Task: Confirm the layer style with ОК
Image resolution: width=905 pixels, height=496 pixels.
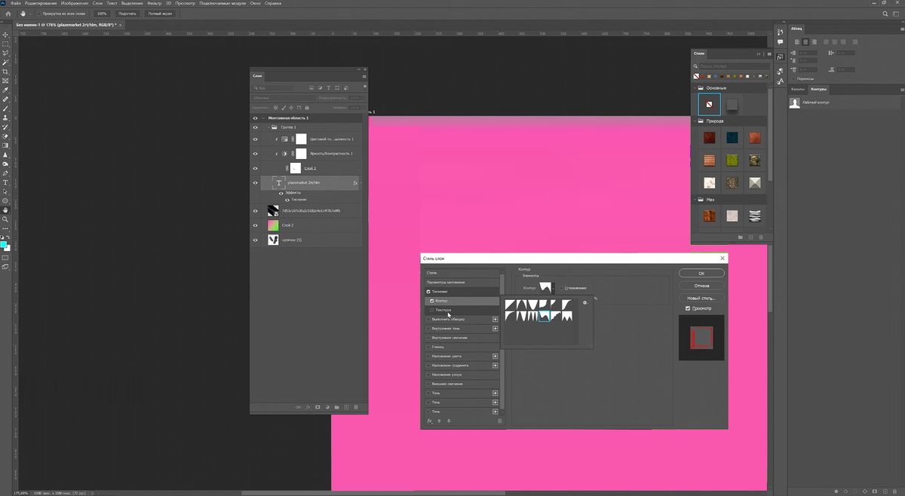Action: (701, 273)
